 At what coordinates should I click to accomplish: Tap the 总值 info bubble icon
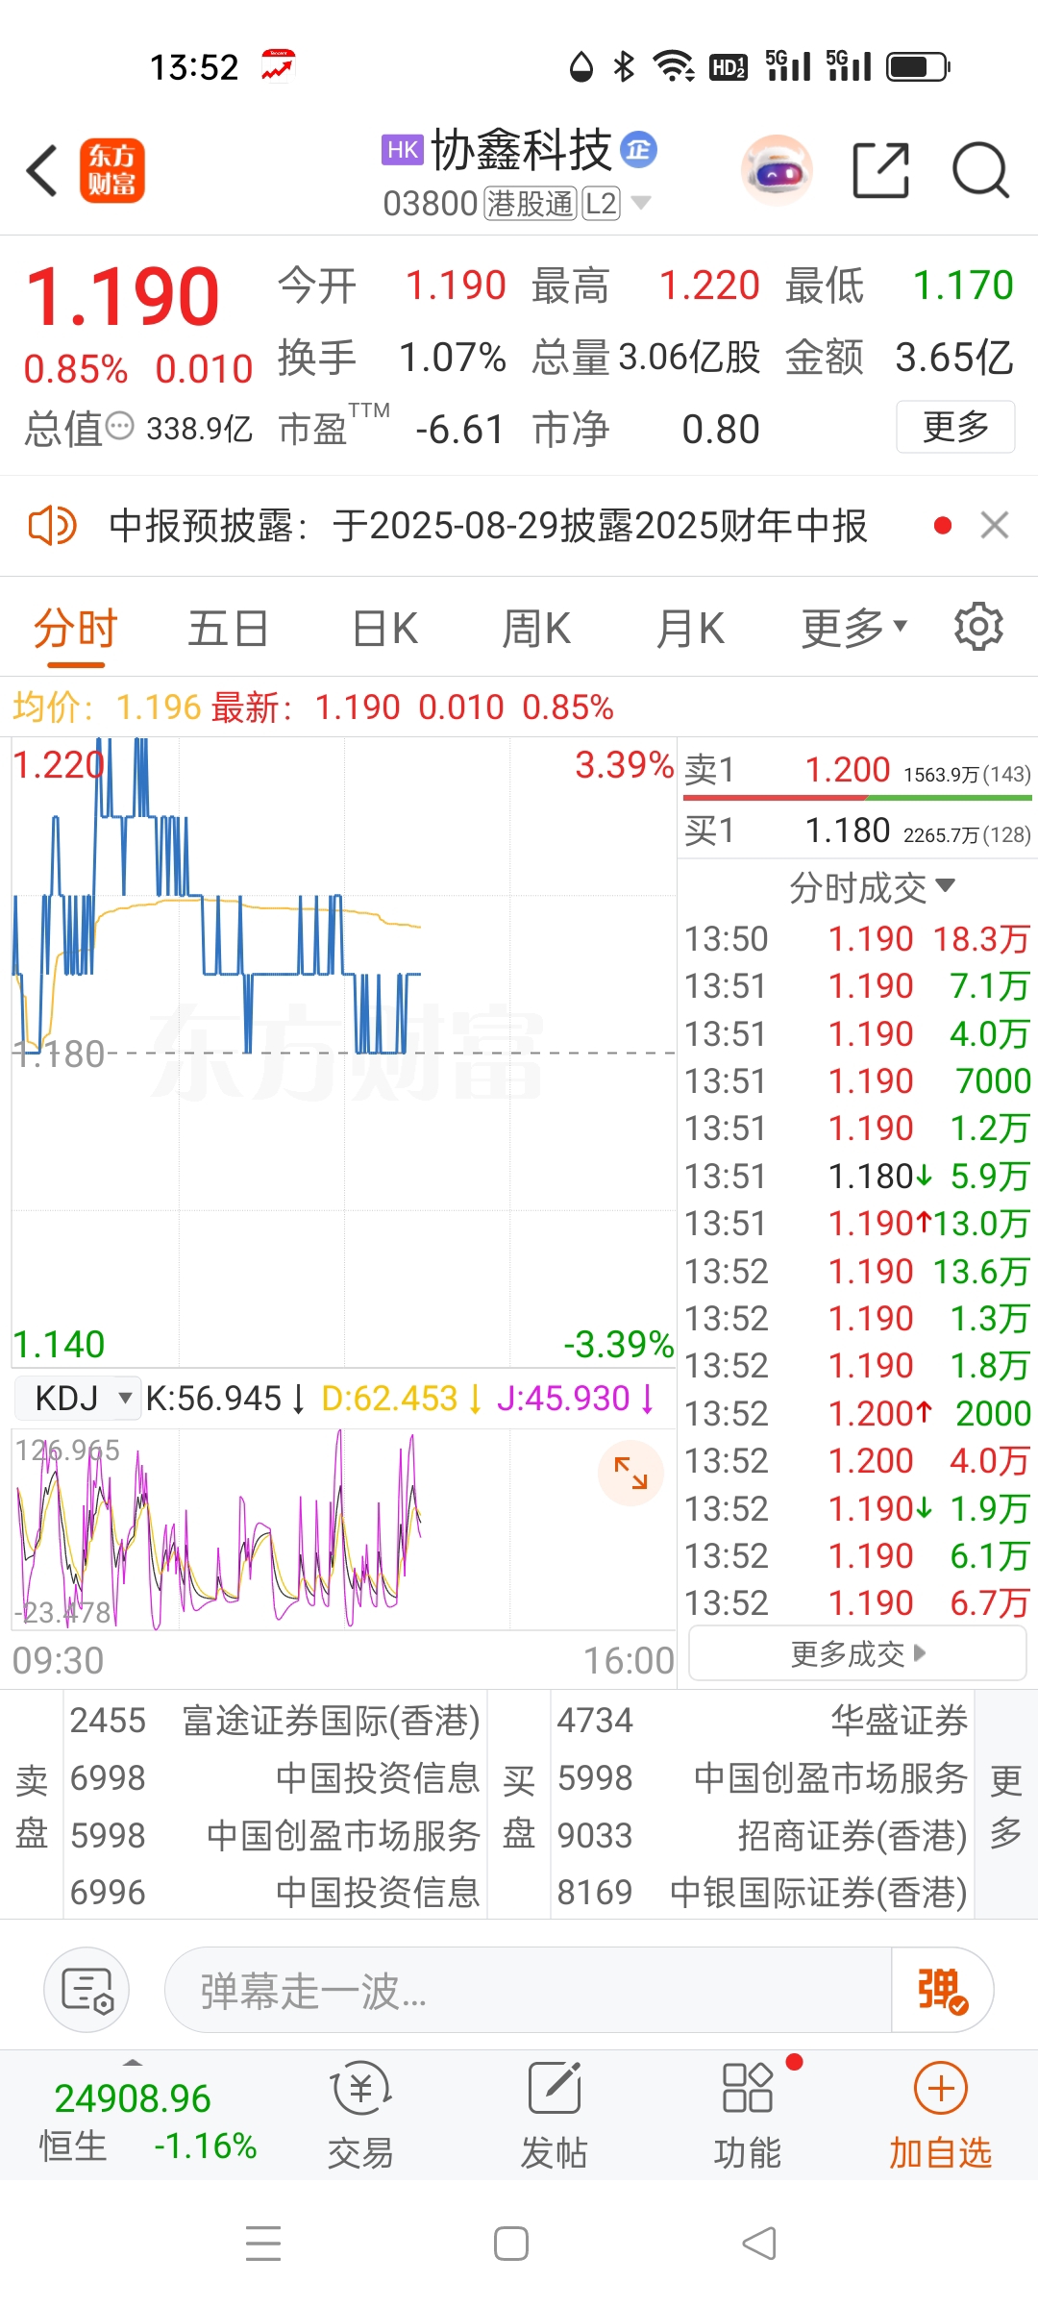(120, 426)
